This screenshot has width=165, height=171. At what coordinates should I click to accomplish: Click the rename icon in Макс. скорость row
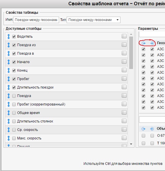(x=124, y=138)
